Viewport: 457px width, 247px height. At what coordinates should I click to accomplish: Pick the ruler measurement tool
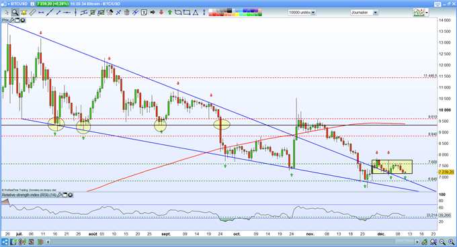point(32,12)
